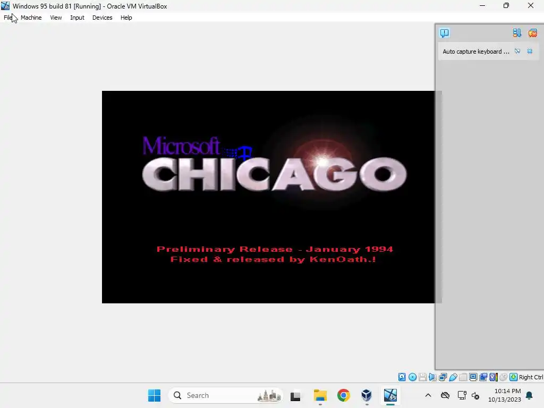Open the Devices menu

(x=103, y=18)
